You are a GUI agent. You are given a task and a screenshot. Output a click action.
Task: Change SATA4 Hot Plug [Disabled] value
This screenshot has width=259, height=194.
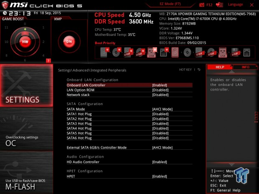click(x=160, y=128)
